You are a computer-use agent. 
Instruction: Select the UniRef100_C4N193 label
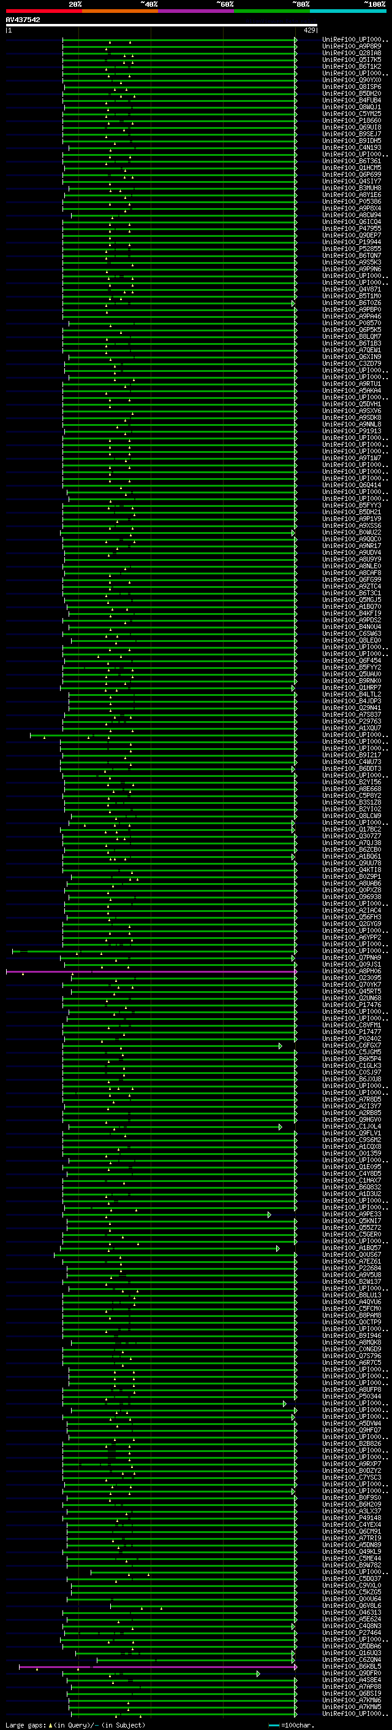coord(352,148)
